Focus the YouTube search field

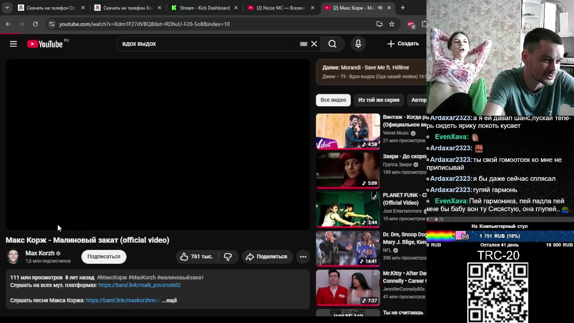[206, 44]
